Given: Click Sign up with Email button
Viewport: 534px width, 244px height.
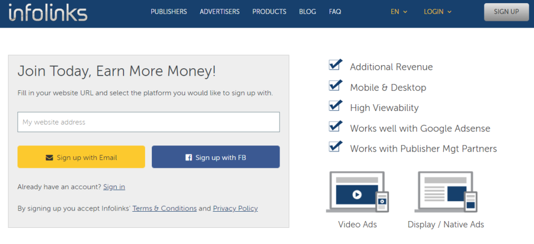Looking at the screenshot, I should [x=81, y=157].
